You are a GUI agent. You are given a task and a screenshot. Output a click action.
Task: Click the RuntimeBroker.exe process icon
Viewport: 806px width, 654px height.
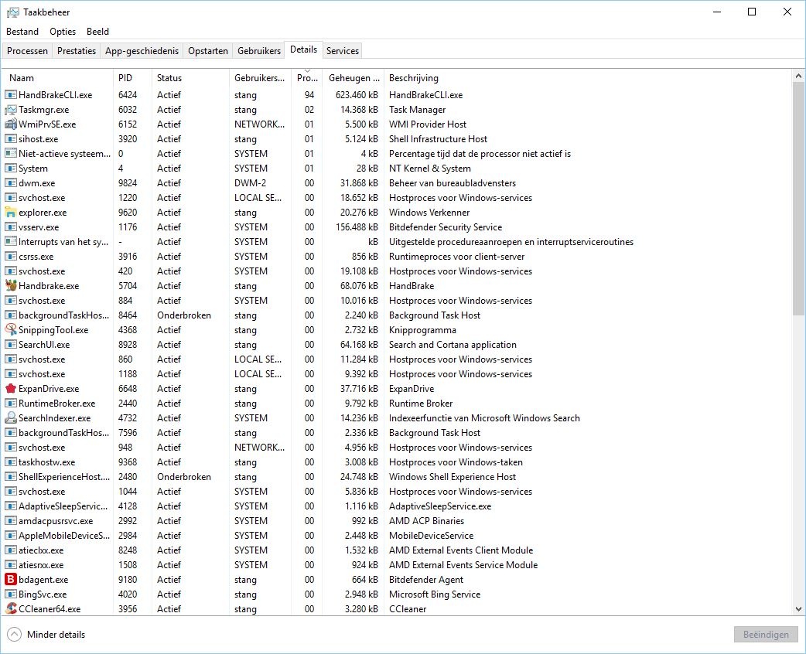pos(10,404)
